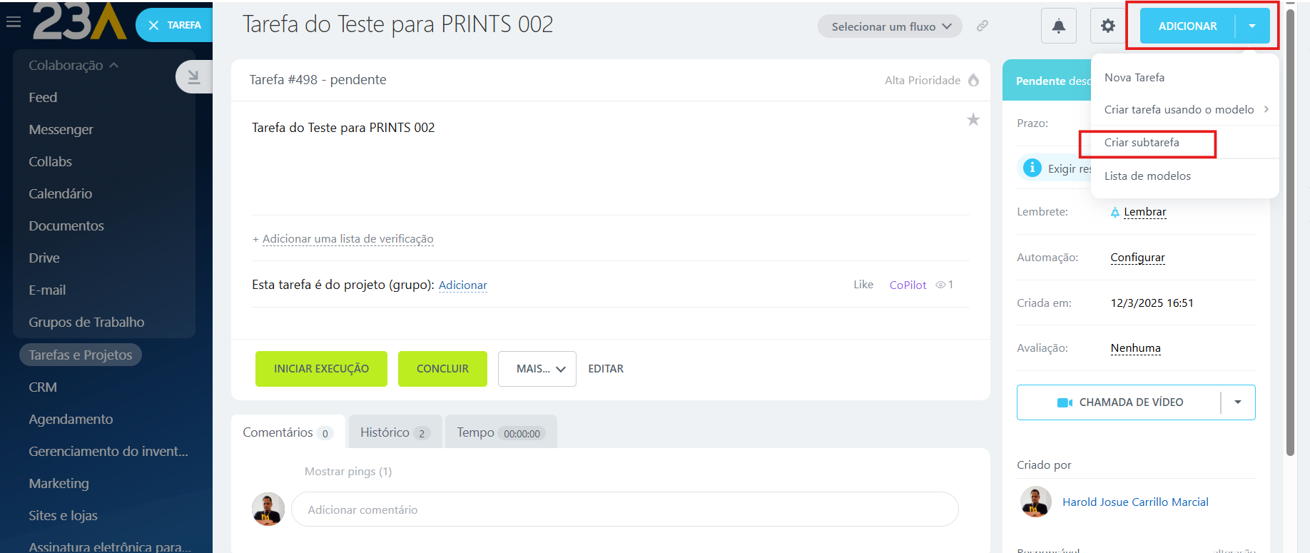Screen dimensions: 1310x553
Task: Click the notification bell icon
Action: click(1058, 26)
